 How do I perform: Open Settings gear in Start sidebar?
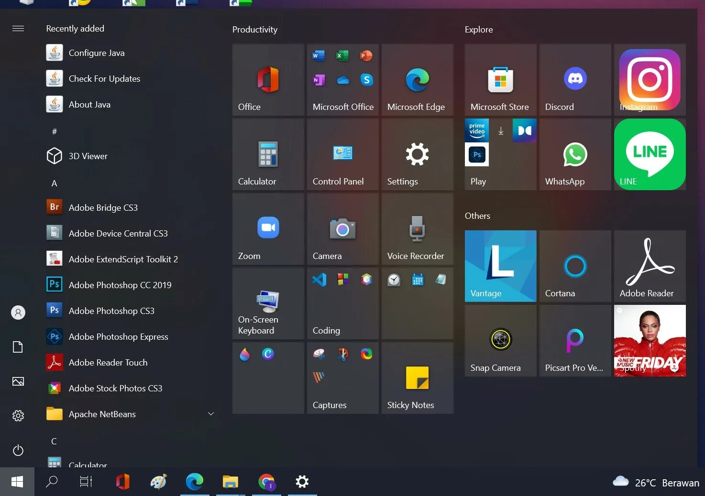click(18, 416)
